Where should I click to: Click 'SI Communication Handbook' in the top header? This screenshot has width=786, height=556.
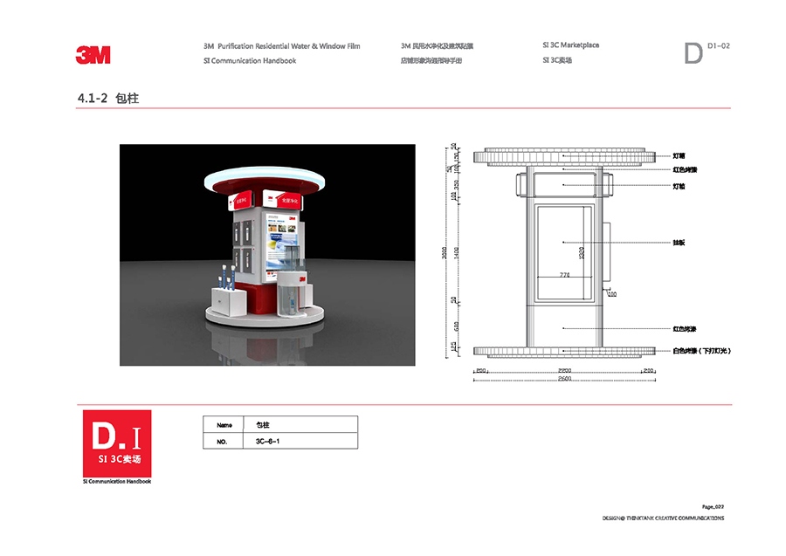250,60
